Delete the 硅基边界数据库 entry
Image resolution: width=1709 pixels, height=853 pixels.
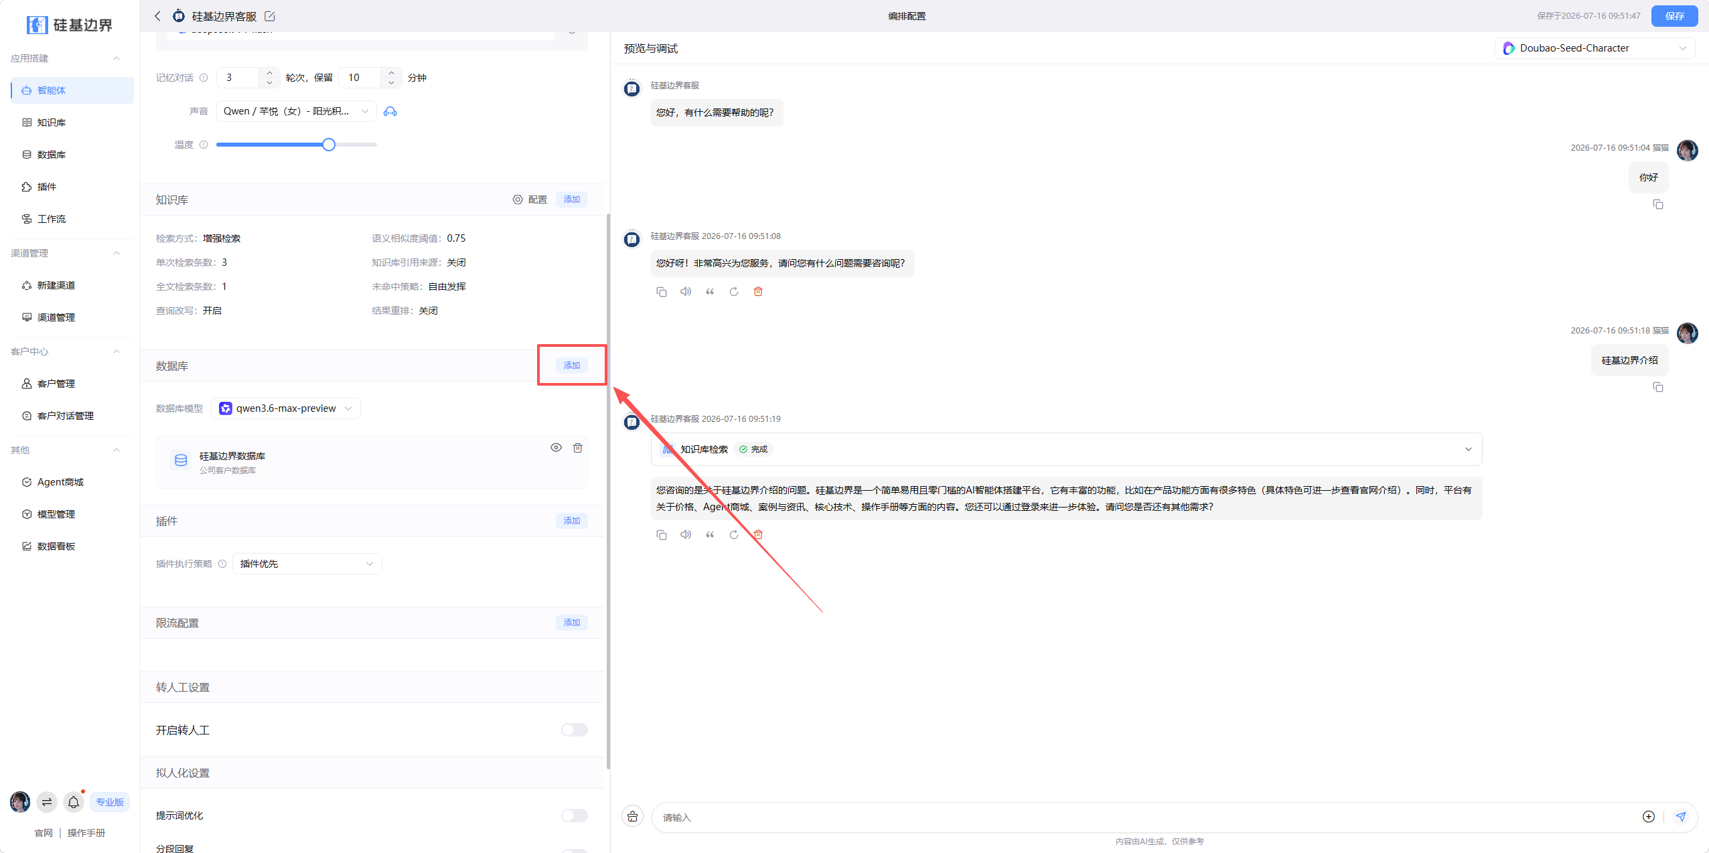tap(578, 447)
